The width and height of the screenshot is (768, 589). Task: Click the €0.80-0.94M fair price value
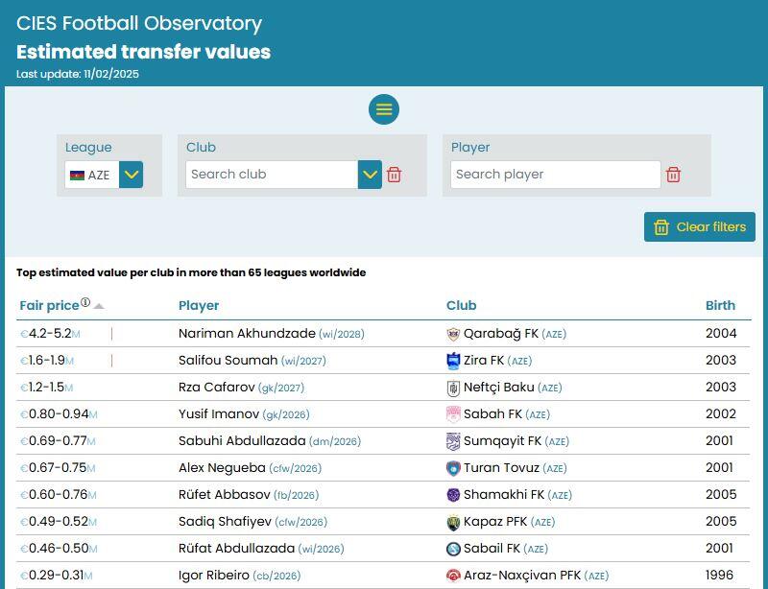pyautogui.click(x=59, y=414)
